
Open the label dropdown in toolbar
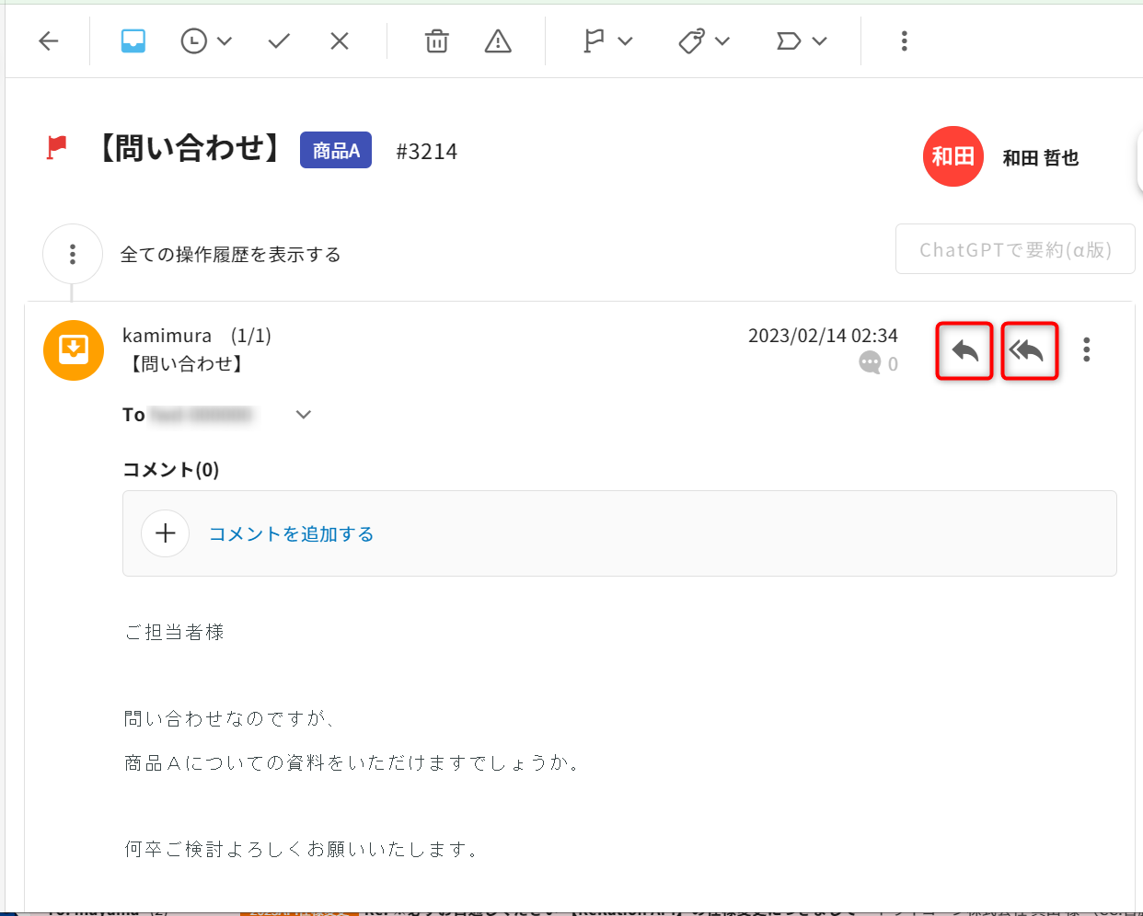click(x=802, y=40)
